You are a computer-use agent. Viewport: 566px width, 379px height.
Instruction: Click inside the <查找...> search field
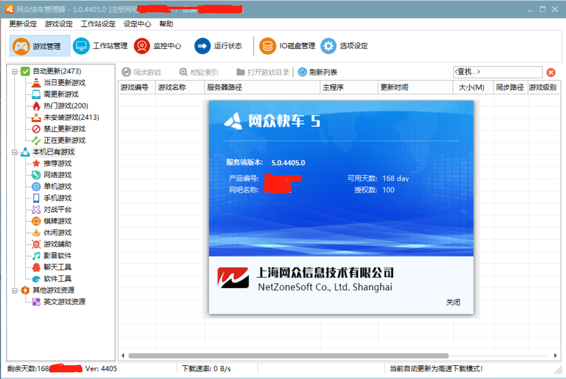point(497,72)
